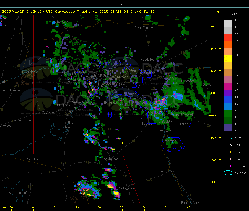Click the white 80 dBZ color swatch
Screen dimensions: 249x211
coord(228,24)
